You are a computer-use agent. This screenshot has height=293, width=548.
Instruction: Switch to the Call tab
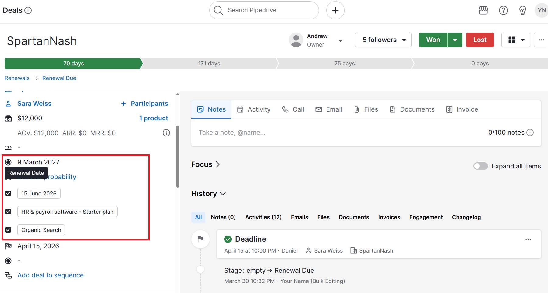point(293,109)
